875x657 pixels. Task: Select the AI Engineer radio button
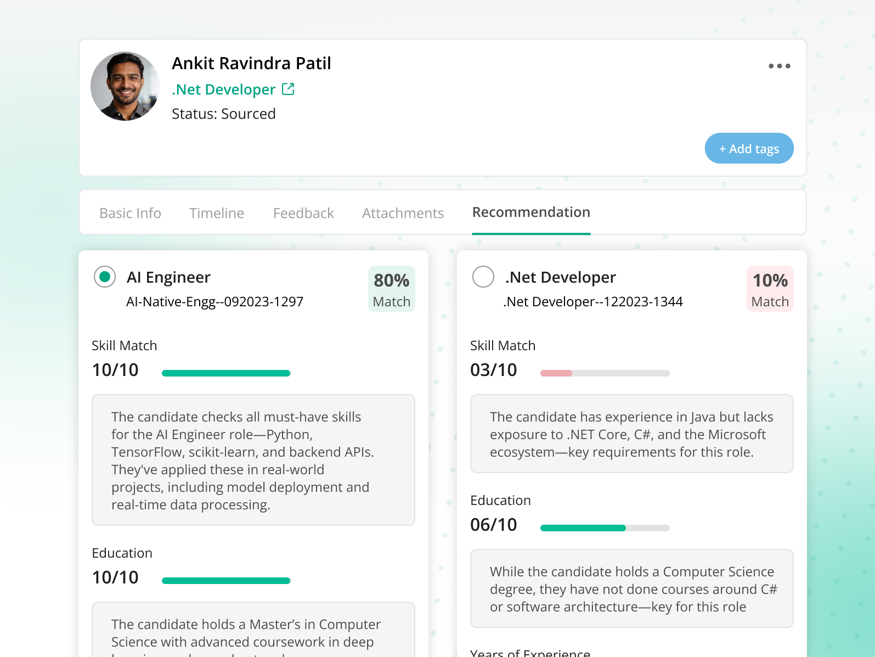(x=105, y=277)
